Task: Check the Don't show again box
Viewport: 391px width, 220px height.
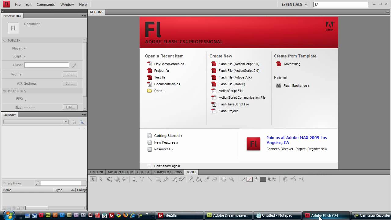Action: coord(149,166)
